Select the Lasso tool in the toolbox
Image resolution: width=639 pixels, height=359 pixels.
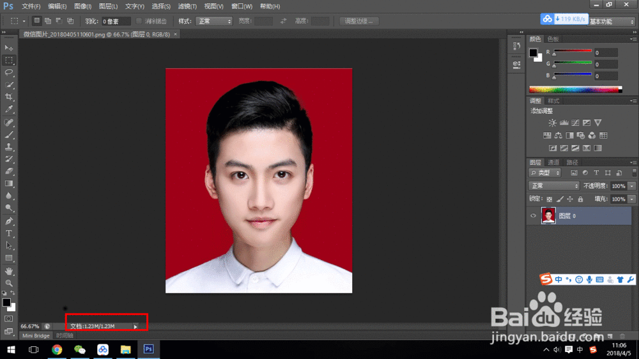coord(9,72)
